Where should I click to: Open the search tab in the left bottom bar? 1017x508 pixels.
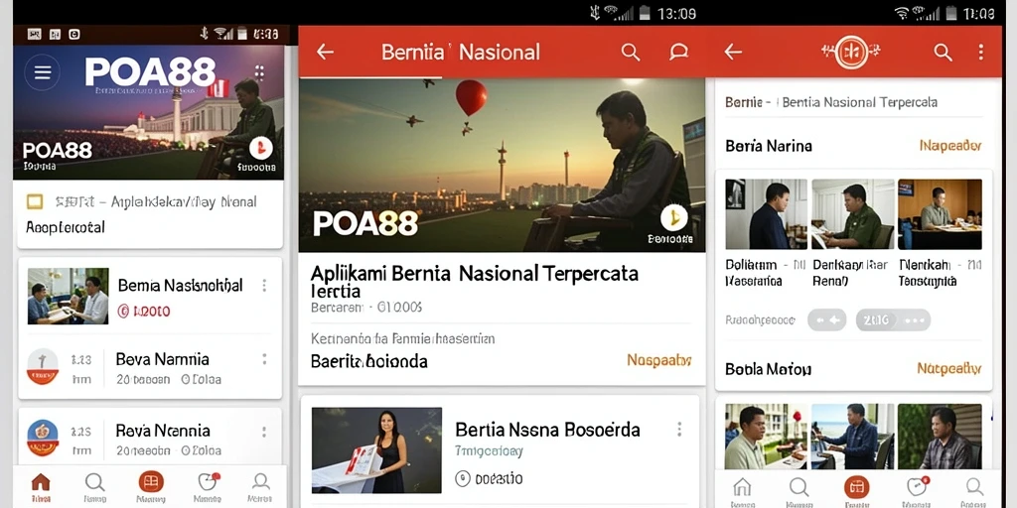point(94,487)
